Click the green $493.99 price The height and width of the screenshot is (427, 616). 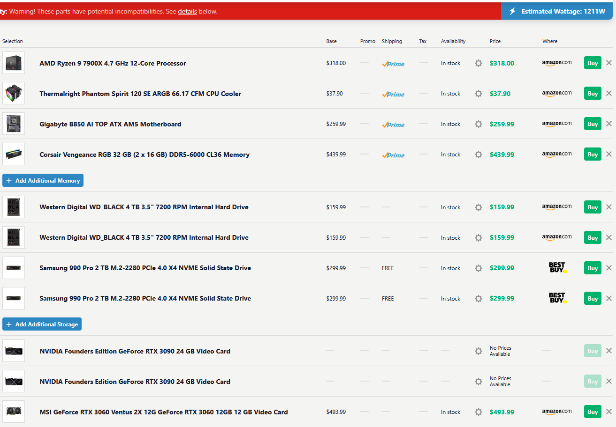(x=502, y=412)
